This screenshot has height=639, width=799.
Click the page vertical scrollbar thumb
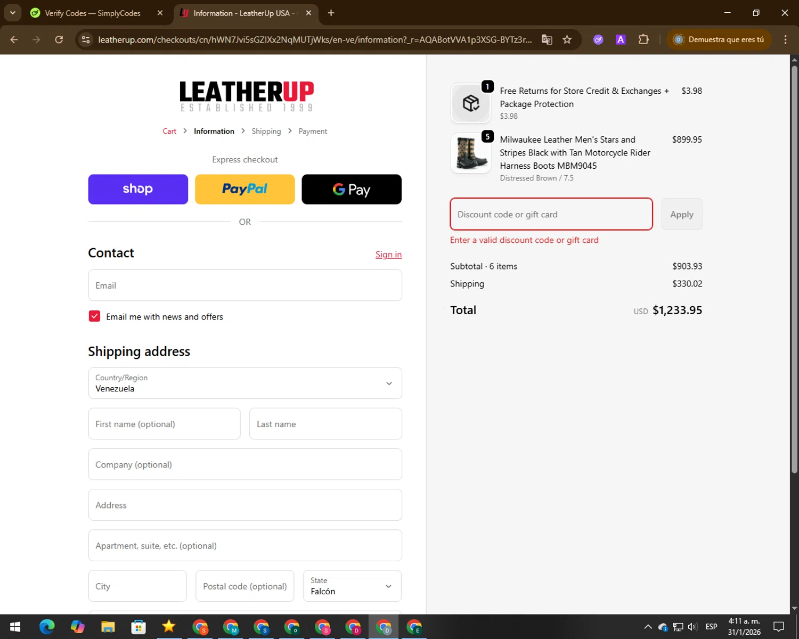[x=794, y=269]
